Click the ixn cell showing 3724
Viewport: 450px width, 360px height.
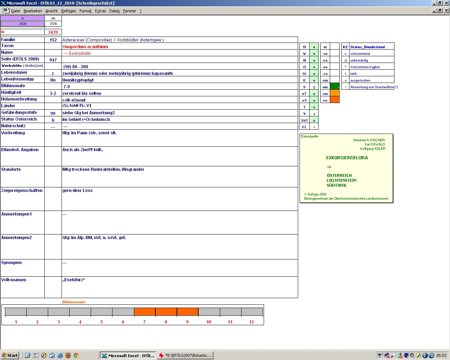click(53, 24)
